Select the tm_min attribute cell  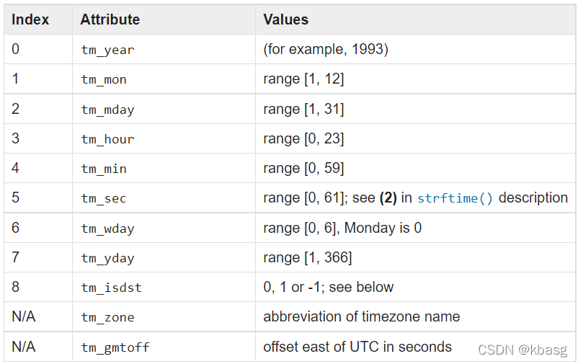104,169
